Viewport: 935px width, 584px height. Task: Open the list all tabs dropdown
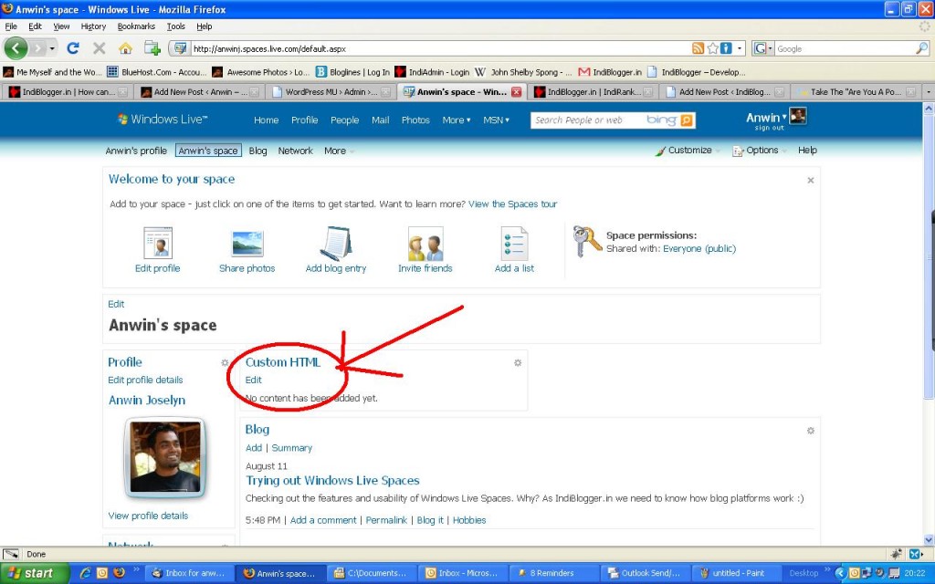coord(928,92)
